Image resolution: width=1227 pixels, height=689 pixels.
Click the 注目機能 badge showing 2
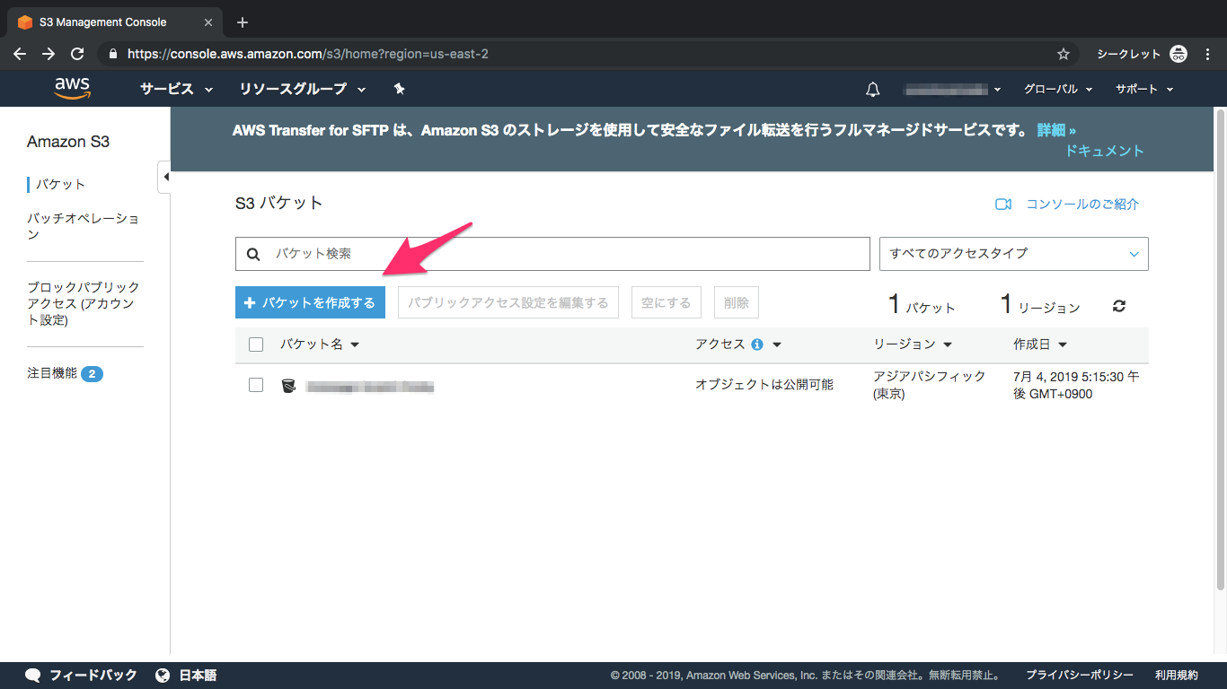92,373
